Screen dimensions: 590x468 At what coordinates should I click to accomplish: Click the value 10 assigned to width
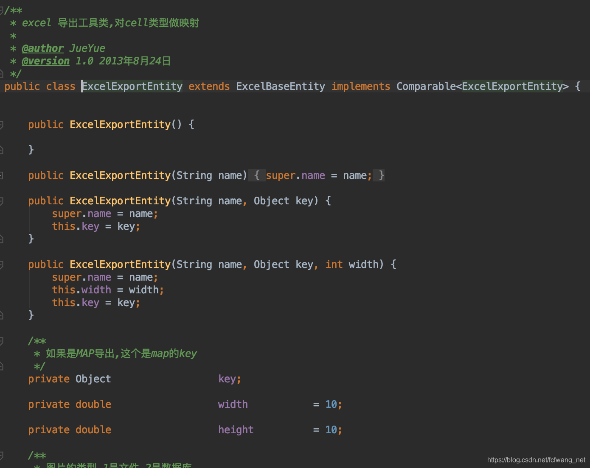pyautogui.click(x=331, y=404)
